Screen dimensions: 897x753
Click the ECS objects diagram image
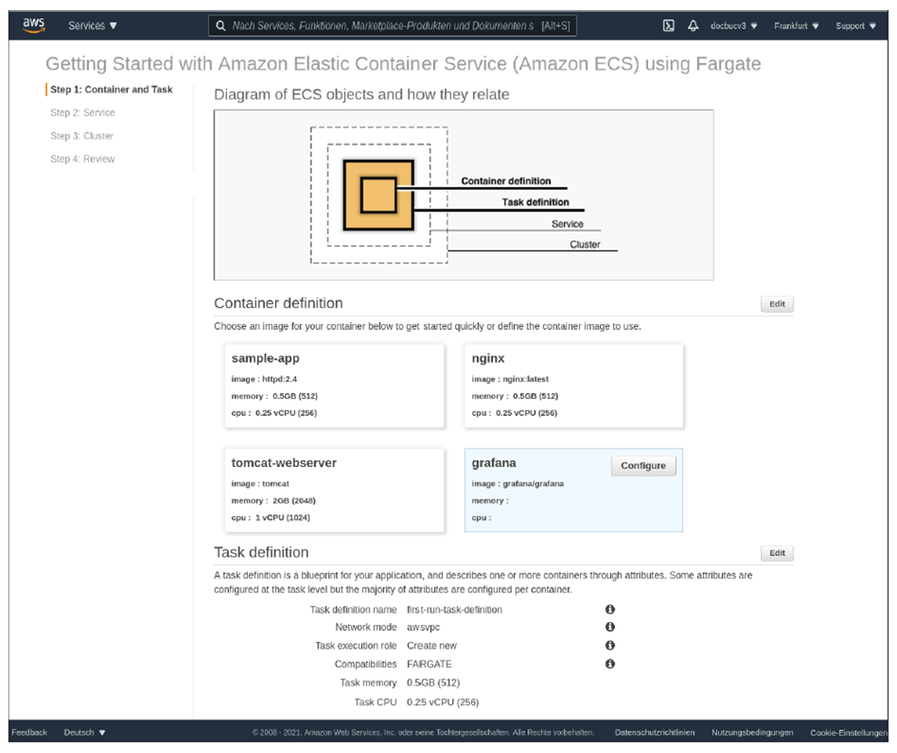(464, 195)
